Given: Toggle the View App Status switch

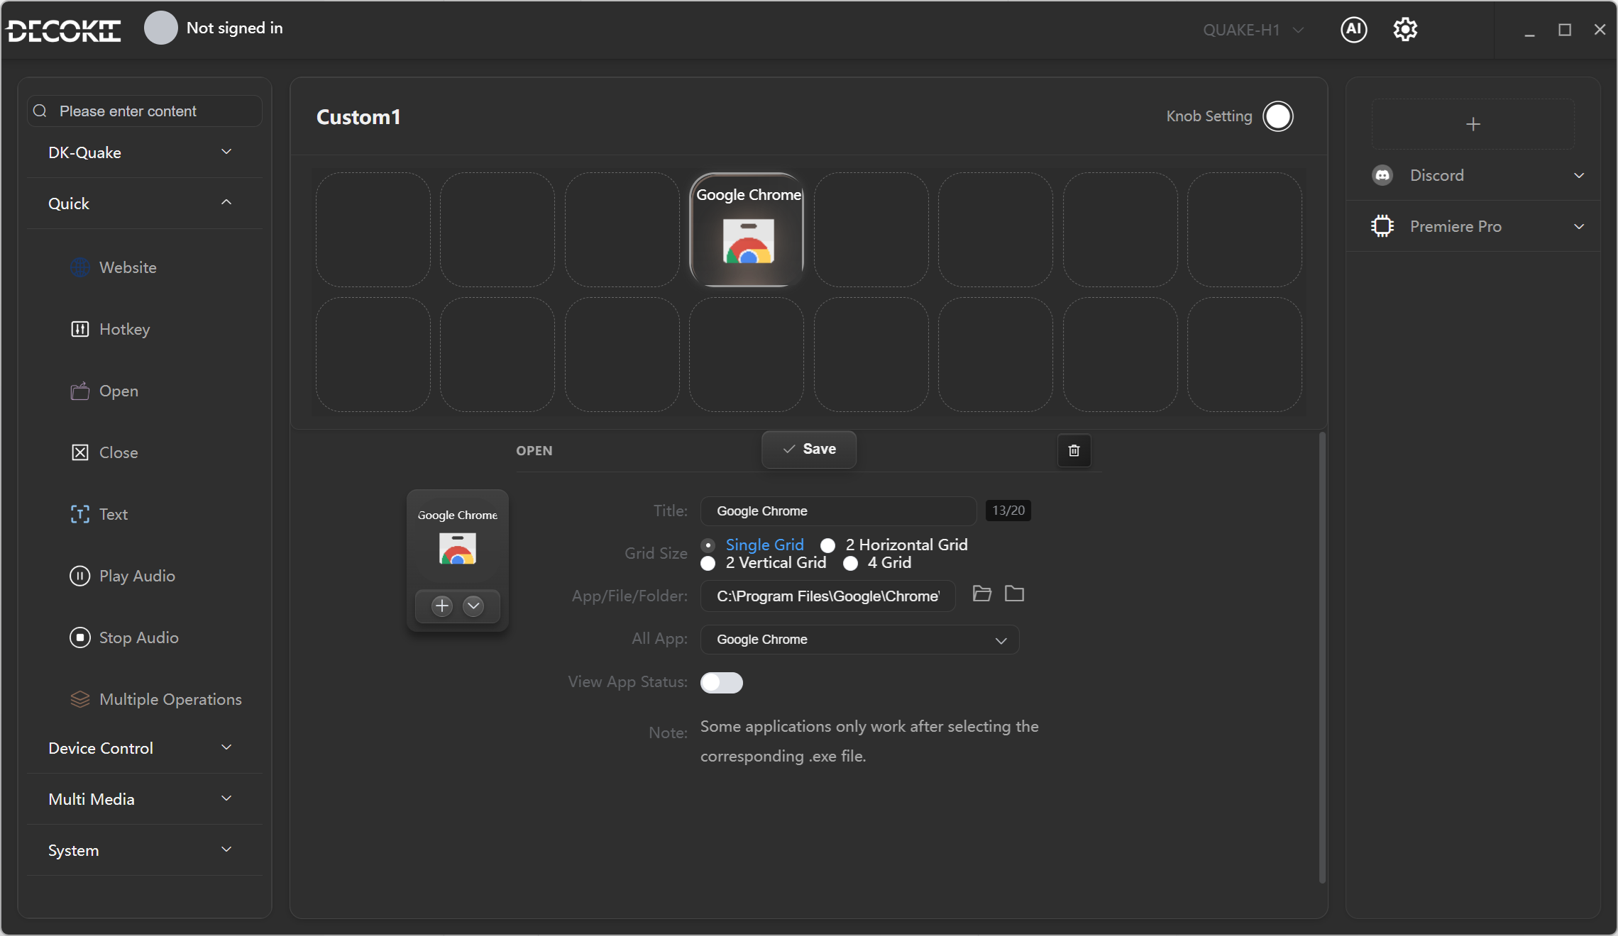Looking at the screenshot, I should tap(722, 682).
